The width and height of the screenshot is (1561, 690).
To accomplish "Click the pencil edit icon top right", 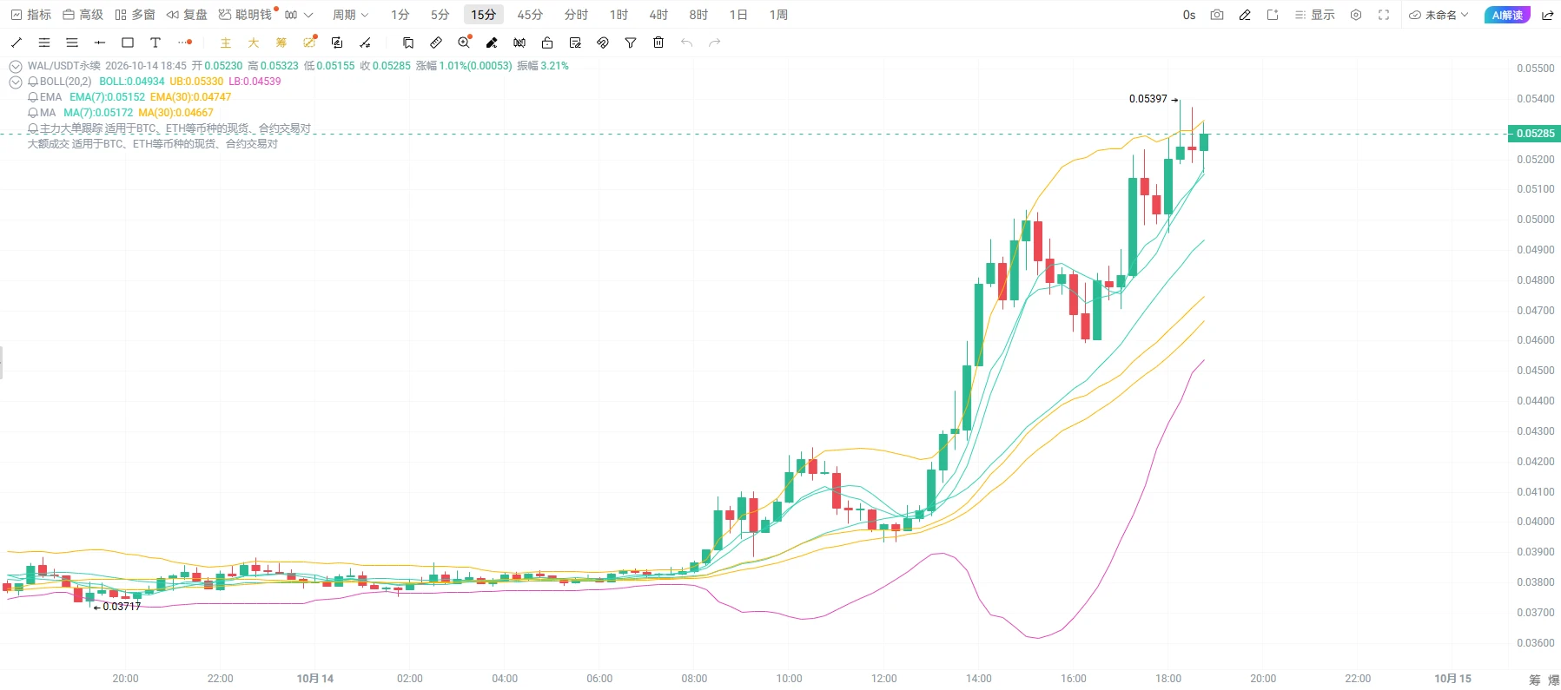I will tap(1245, 15).
